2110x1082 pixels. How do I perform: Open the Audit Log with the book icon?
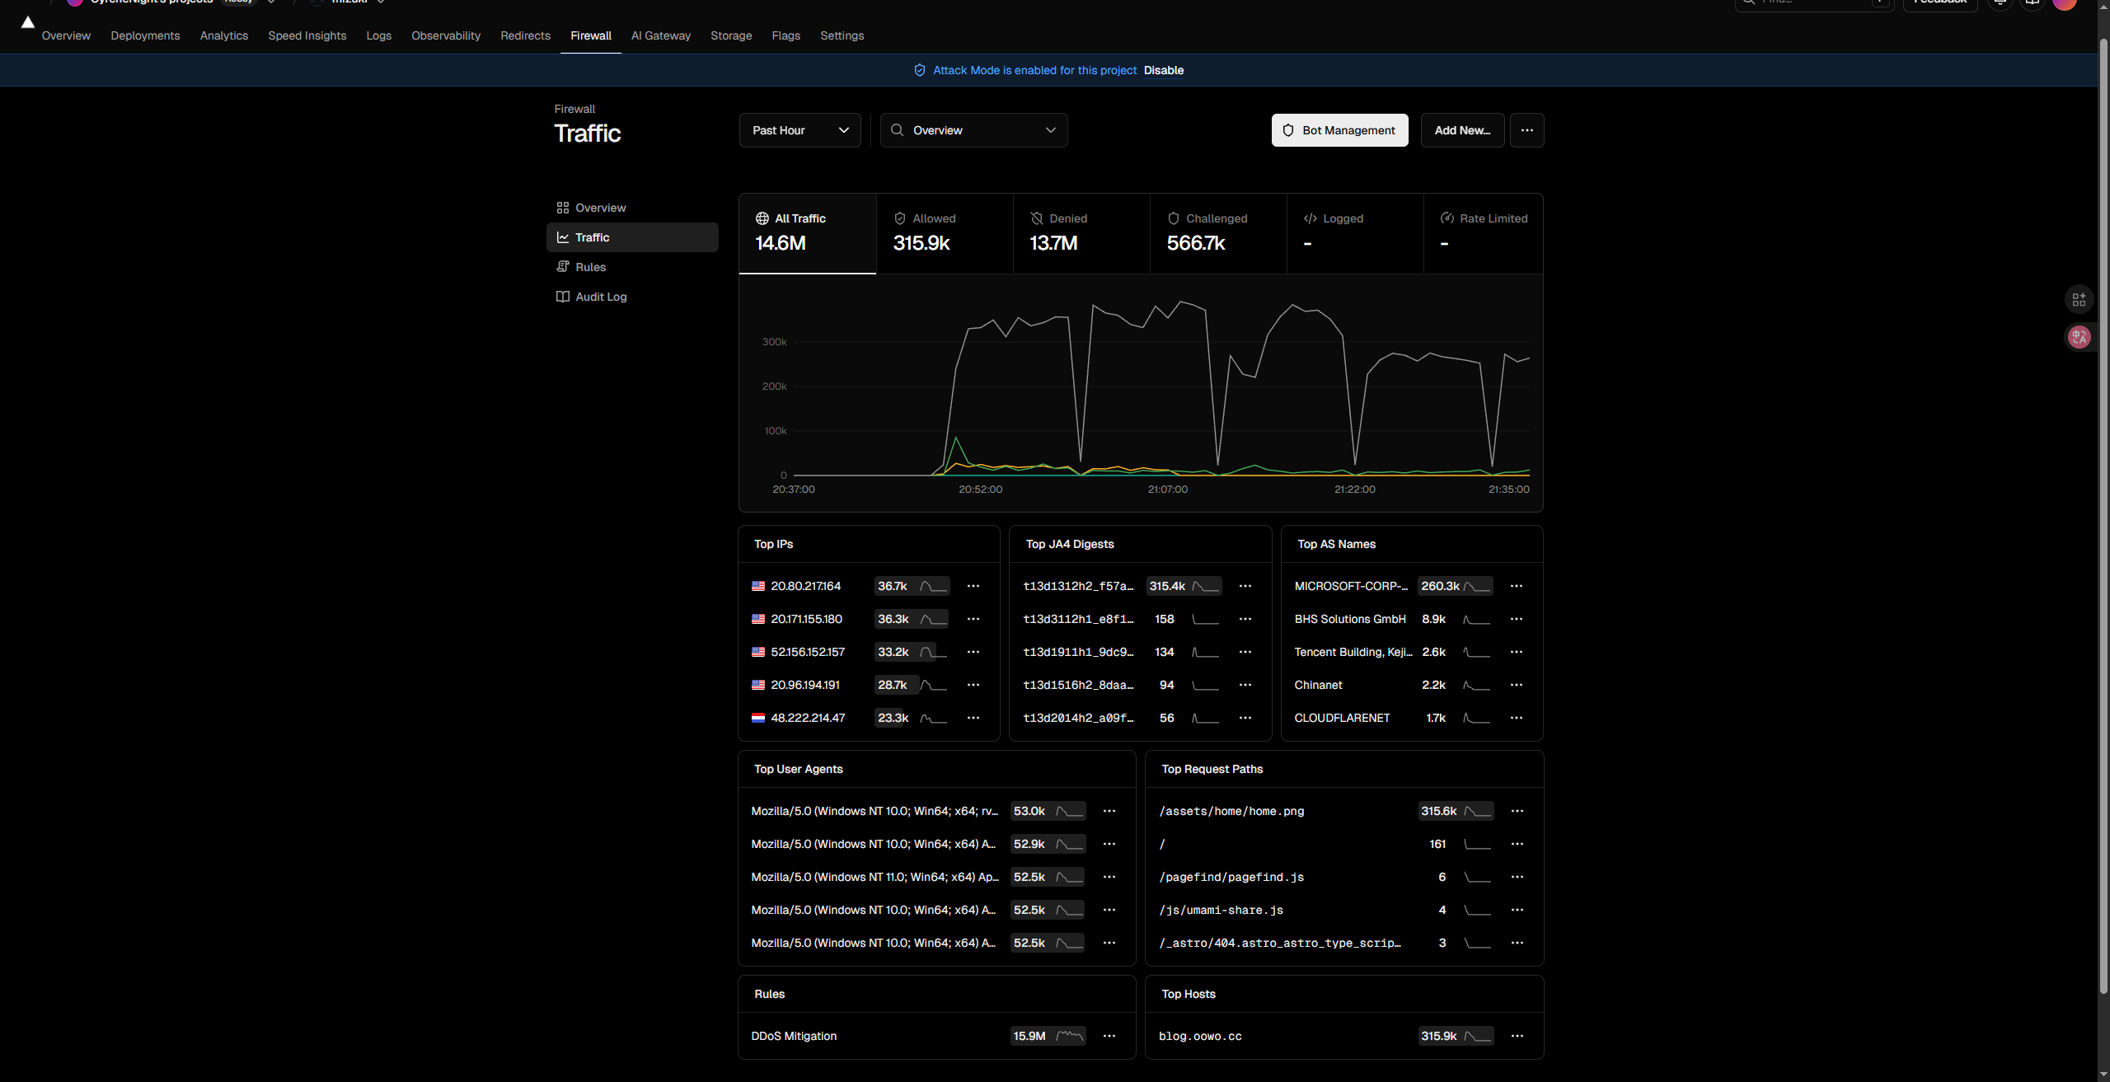click(x=599, y=296)
